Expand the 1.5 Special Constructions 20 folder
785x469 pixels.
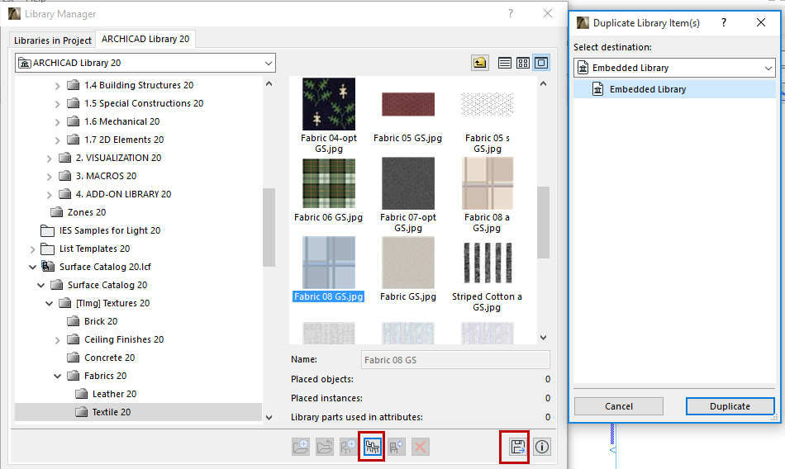(x=58, y=103)
